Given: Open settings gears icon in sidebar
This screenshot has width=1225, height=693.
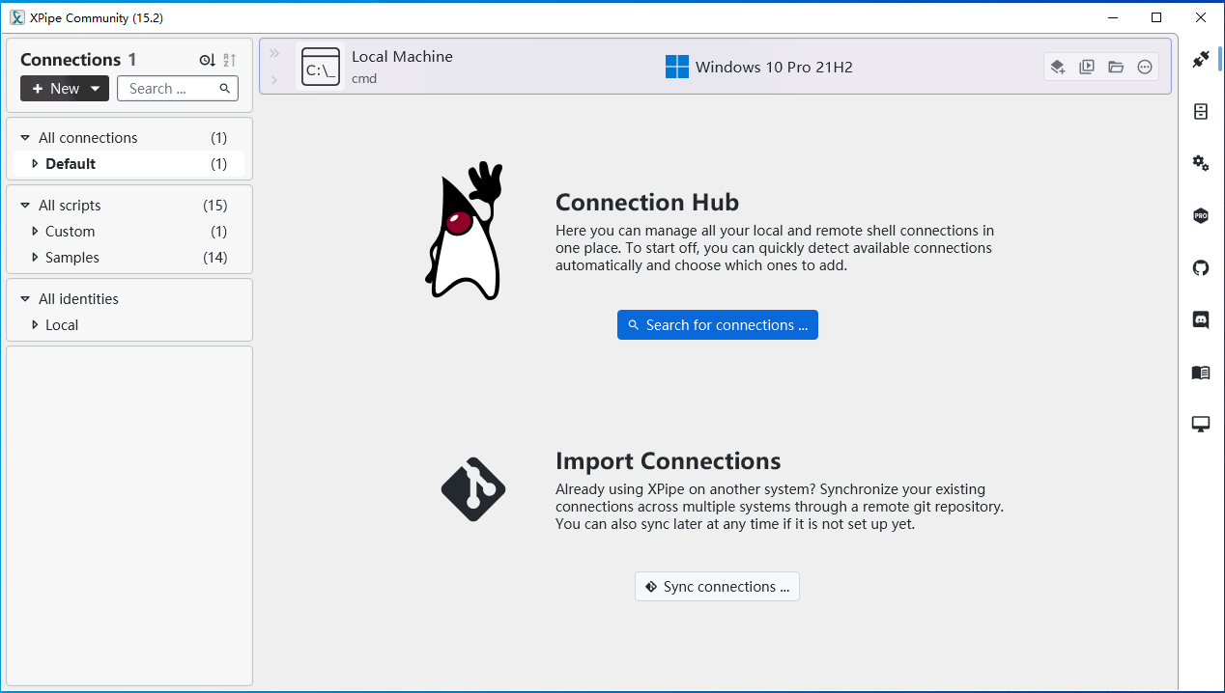Looking at the screenshot, I should pos(1201,163).
